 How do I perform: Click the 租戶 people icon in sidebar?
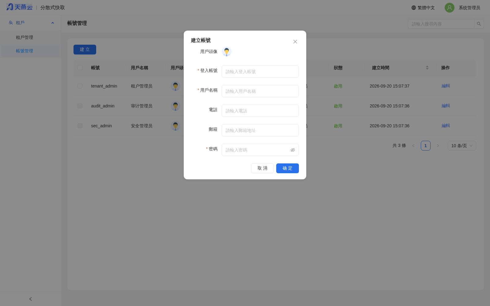pyautogui.click(x=11, y=23)
